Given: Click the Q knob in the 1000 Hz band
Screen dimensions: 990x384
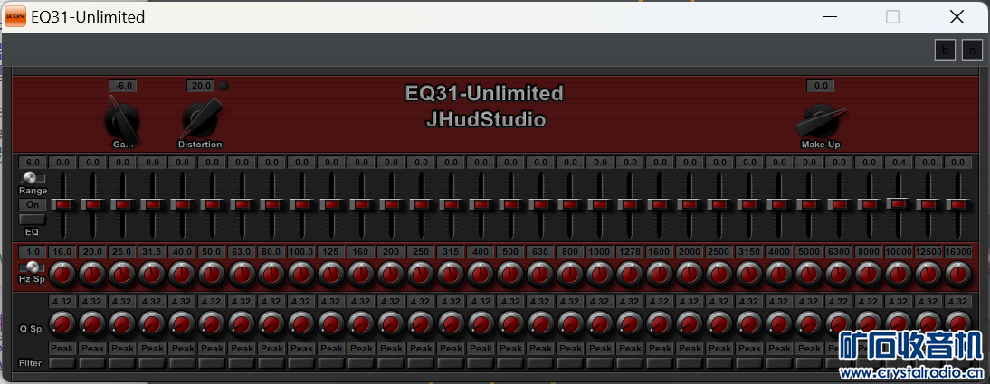Looking at the screenshot, I should (601, 324).
